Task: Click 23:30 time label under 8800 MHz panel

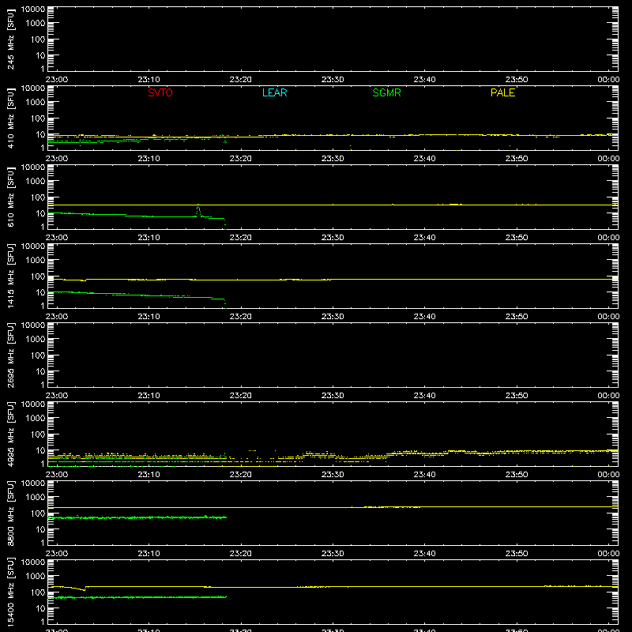Action: 333,554
